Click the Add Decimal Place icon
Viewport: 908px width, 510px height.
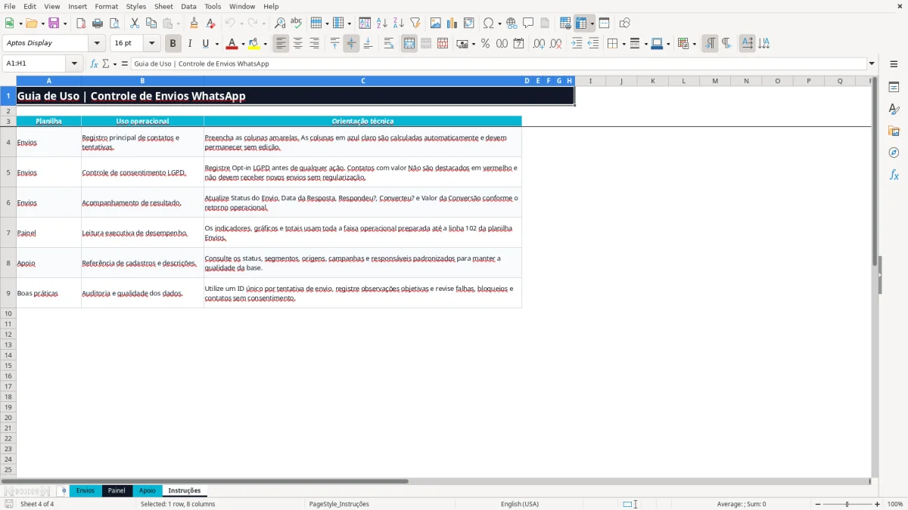pos(539,44)
